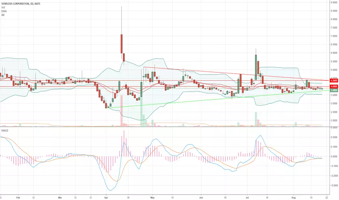Screen dimensions: 339x200
Task: Click the 14 date label
Action: coord(172,197)
